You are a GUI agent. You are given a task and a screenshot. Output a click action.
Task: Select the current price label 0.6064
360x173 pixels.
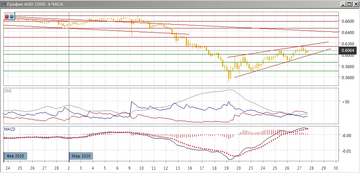coord(348,50)
